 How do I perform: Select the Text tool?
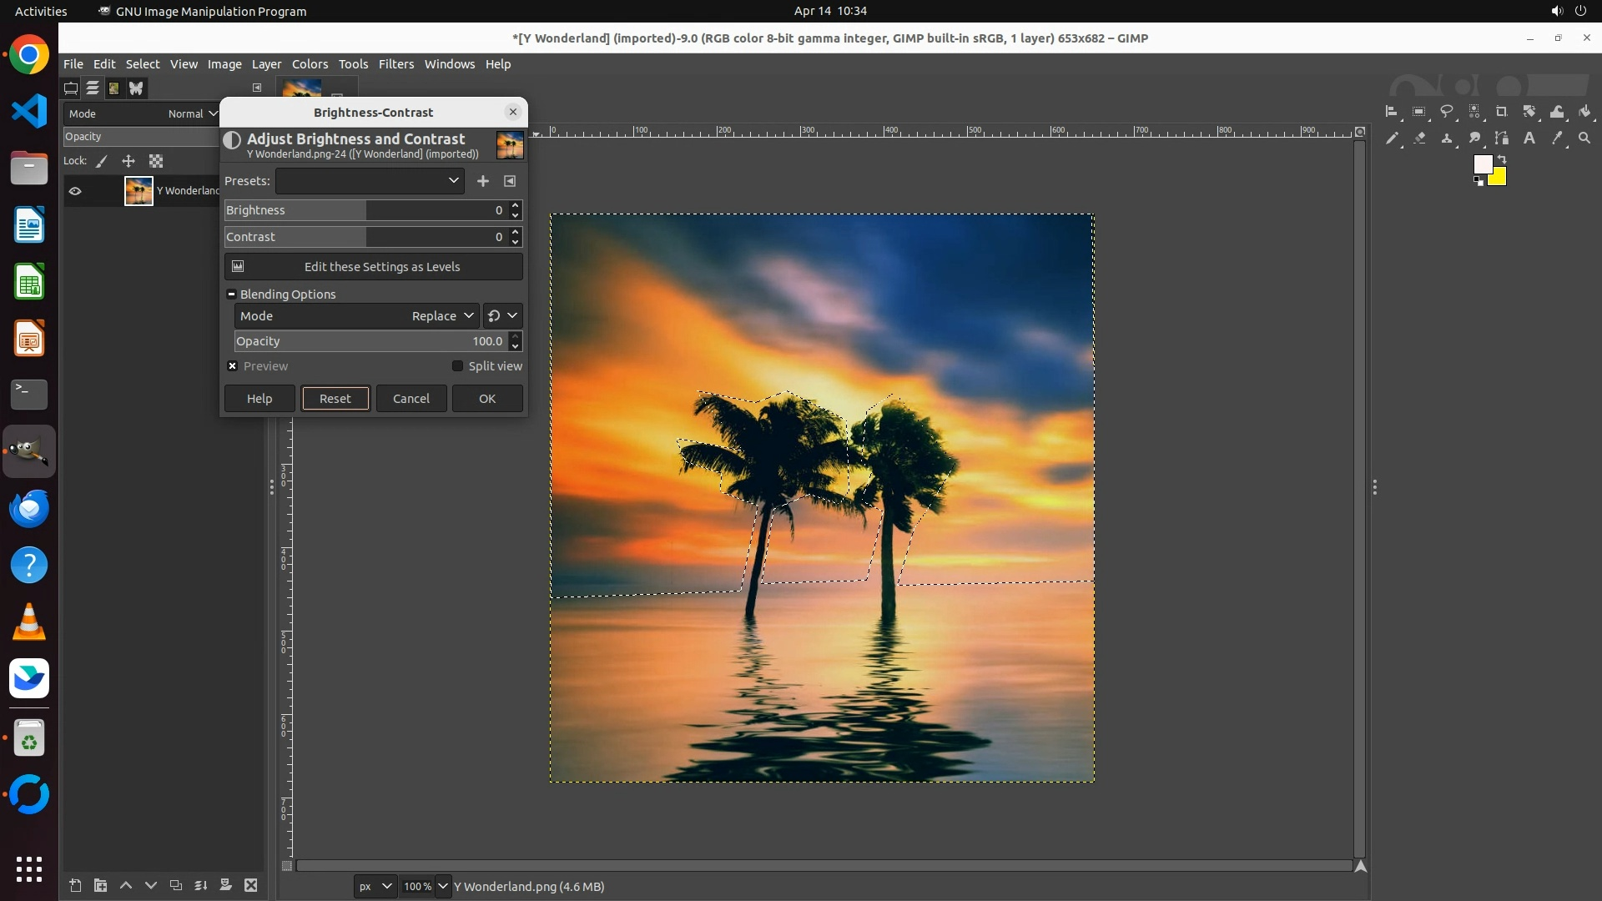coord(1529,138)
